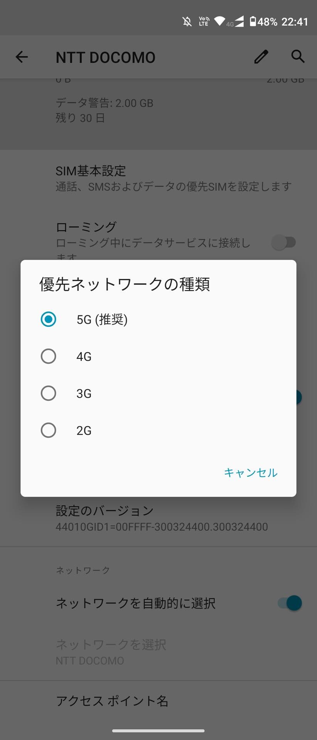Open アクセス ポイント名 settings

tap(112, 701)
